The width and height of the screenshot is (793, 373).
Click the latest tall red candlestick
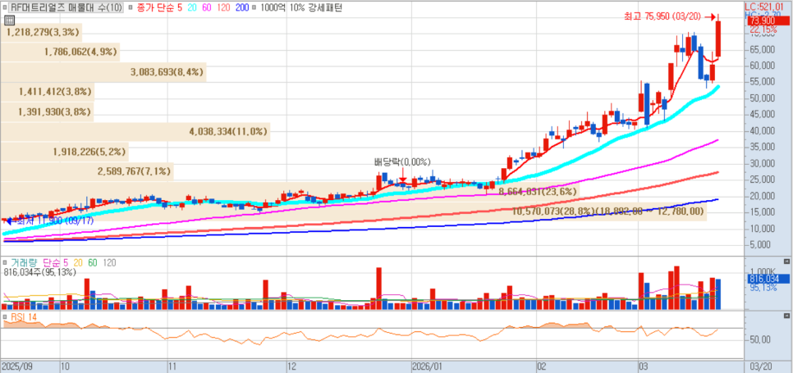pyautogui.click(x=717, y=39)
